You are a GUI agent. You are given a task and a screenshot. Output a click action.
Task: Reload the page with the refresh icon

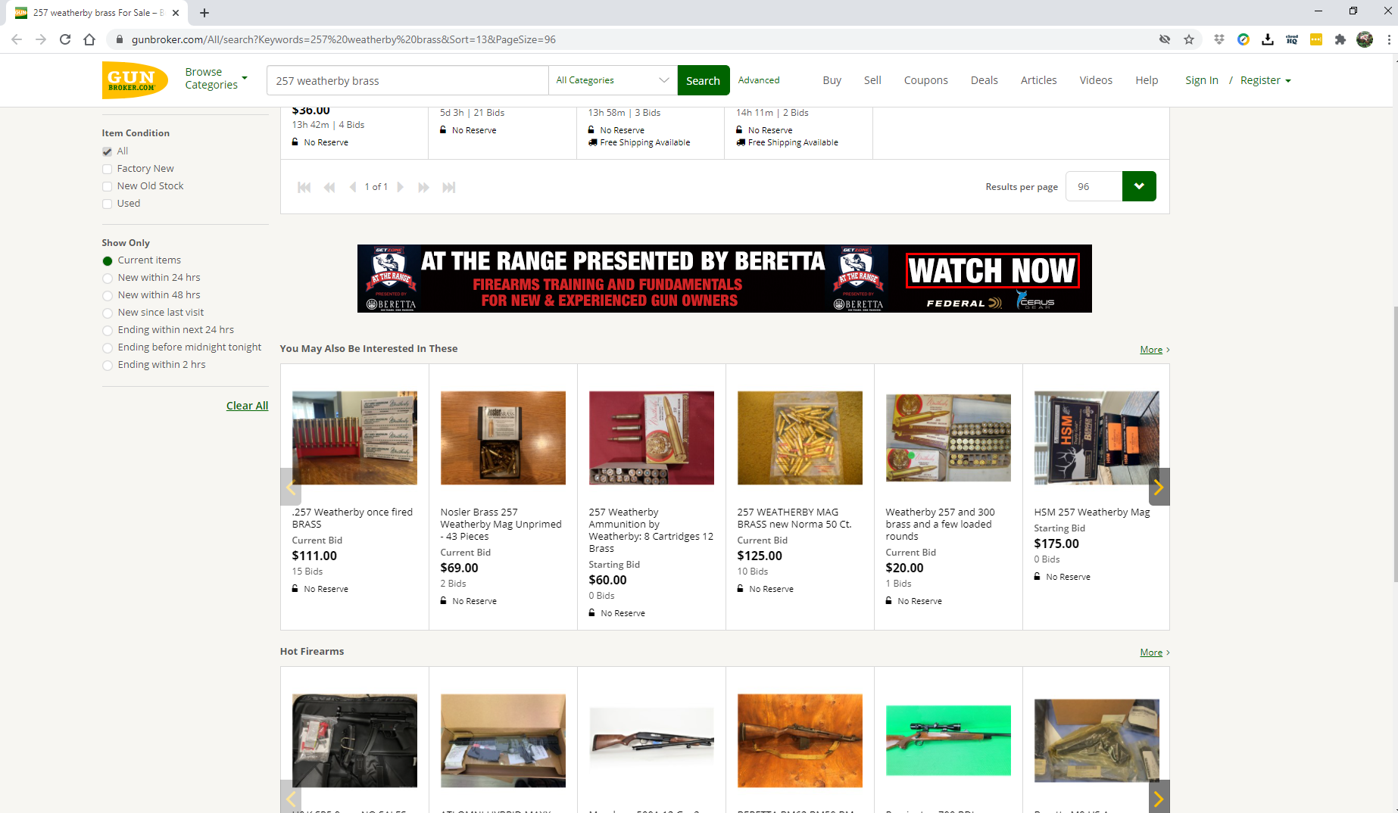click(65, 39)
